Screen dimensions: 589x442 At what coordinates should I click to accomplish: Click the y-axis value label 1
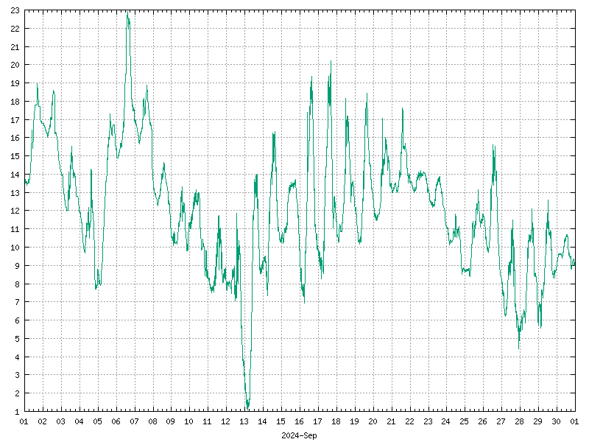pyautogui.click(x=17, y=412)
